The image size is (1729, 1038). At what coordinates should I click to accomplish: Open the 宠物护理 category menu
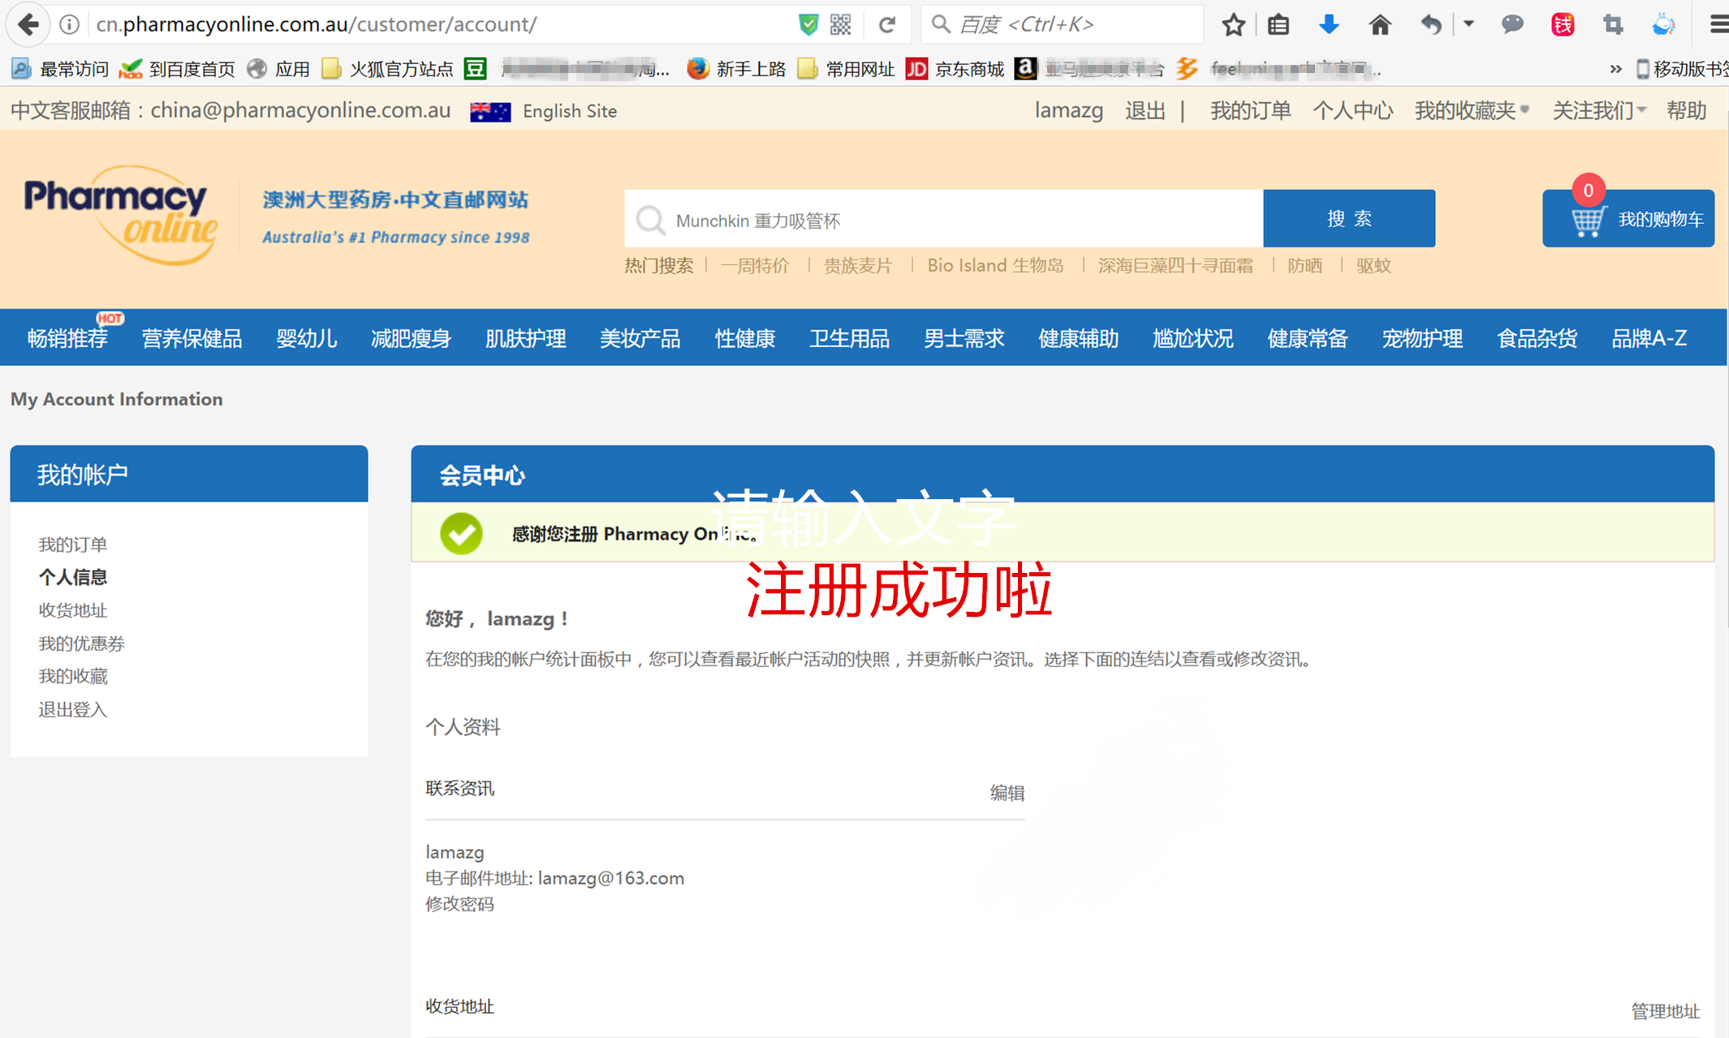tap(1422, 338)
